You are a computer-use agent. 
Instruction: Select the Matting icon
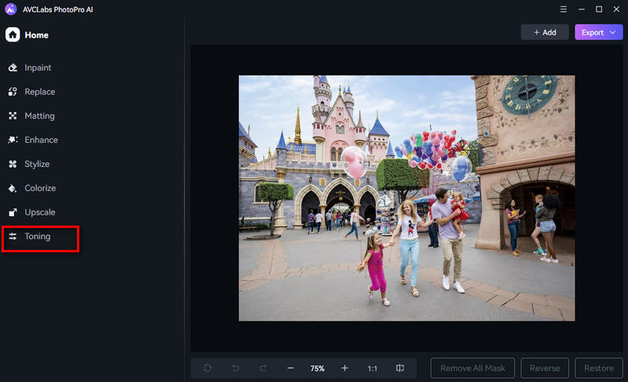pyautogui.click(x=13, y=116)
